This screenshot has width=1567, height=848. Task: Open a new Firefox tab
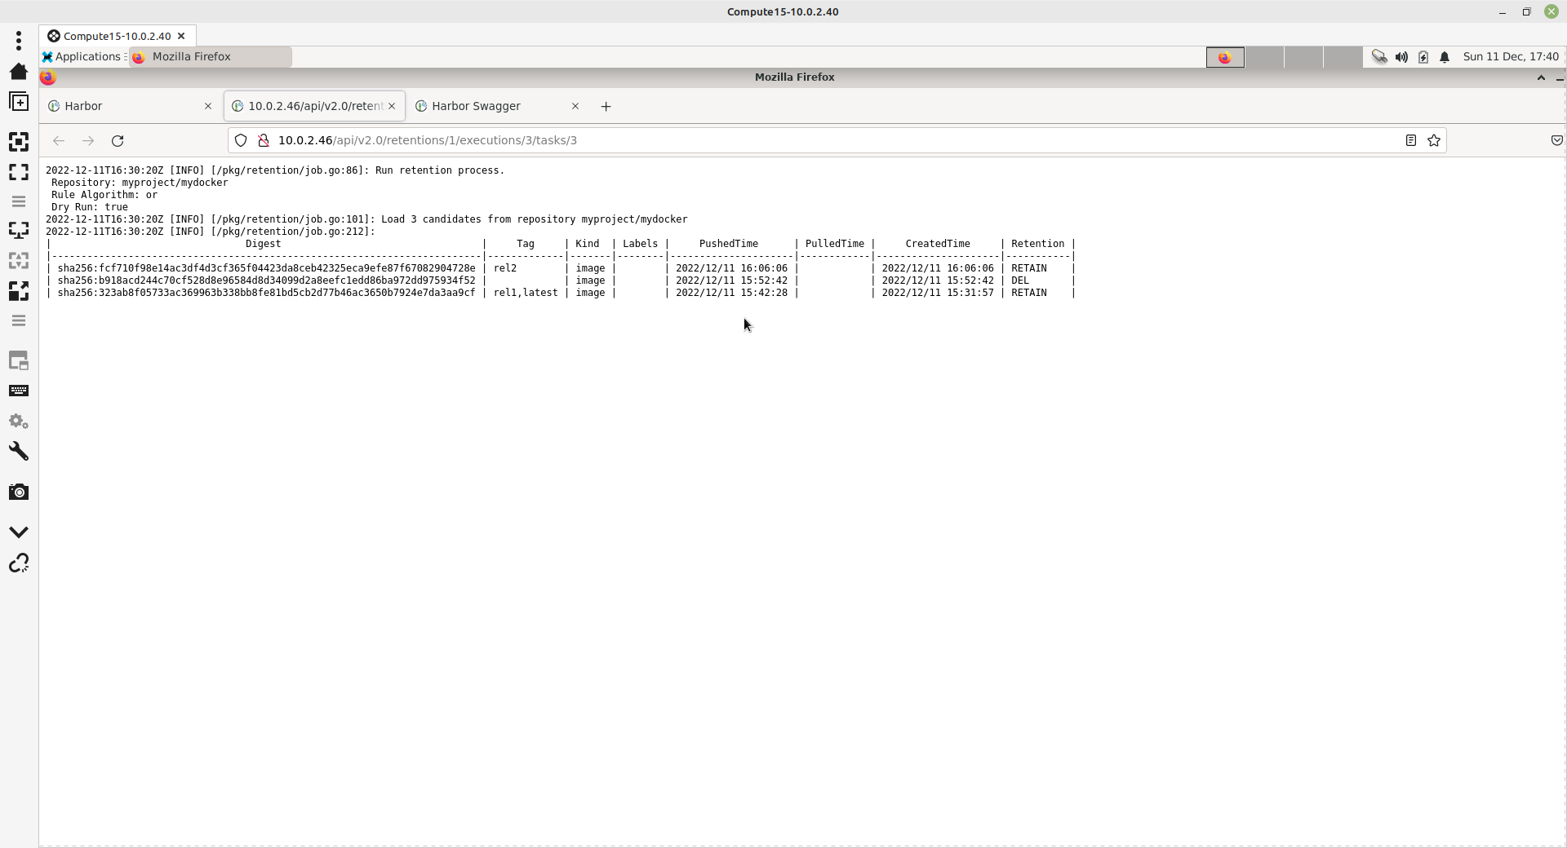point(606,106)
